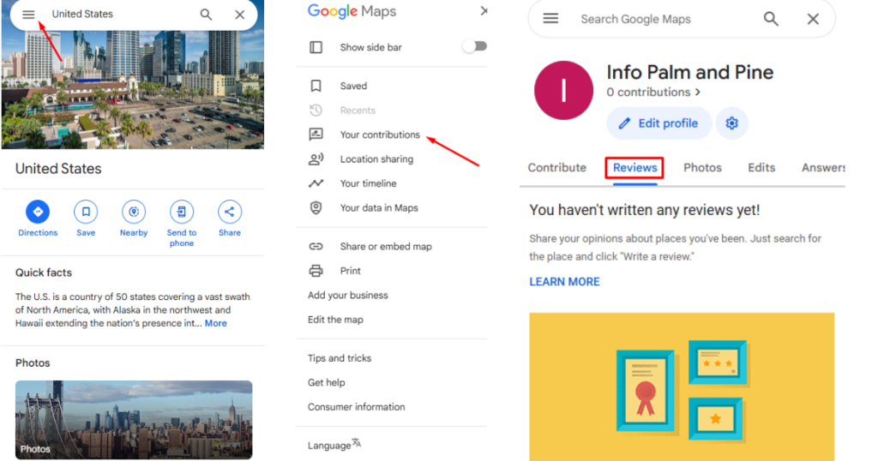Click Location sharing people icon
The image size is (878, 461).
(316, 159)
